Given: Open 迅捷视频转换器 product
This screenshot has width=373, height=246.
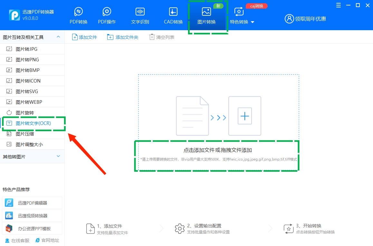Looking at the screenshot, I should click(32, 215).
